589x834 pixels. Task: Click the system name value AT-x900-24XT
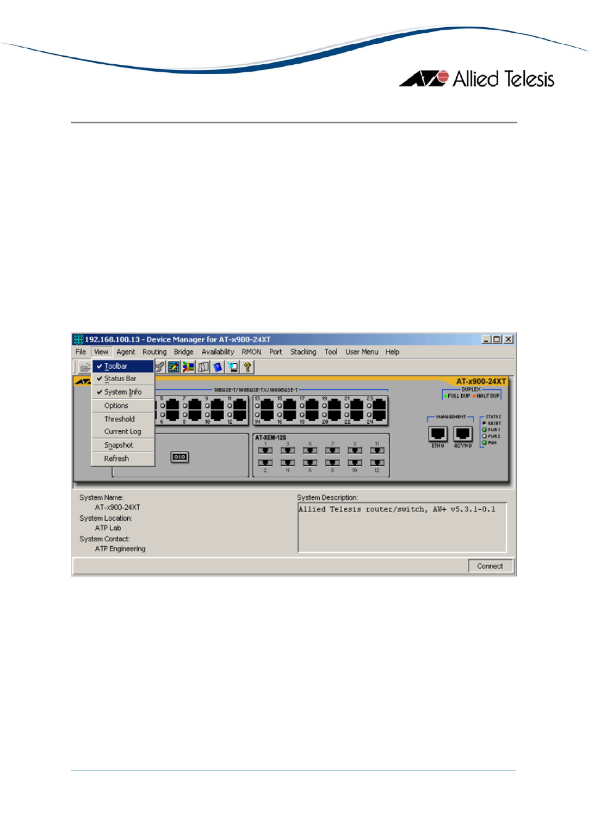(x=117, y=508)
